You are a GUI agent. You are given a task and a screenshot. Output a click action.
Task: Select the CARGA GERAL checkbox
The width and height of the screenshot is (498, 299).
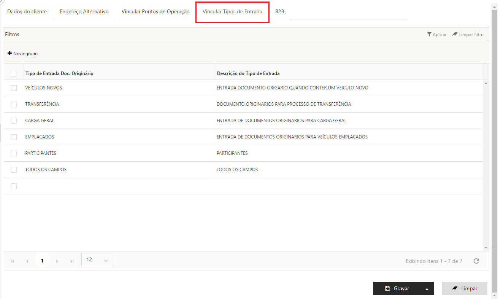(x=14, y=121)
